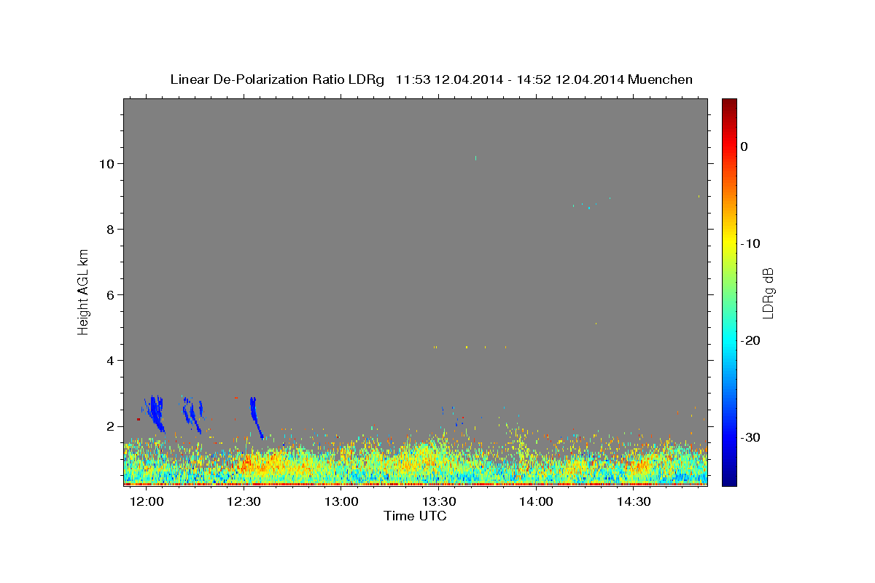Click the colorbar value "-20"

point(750,340)
